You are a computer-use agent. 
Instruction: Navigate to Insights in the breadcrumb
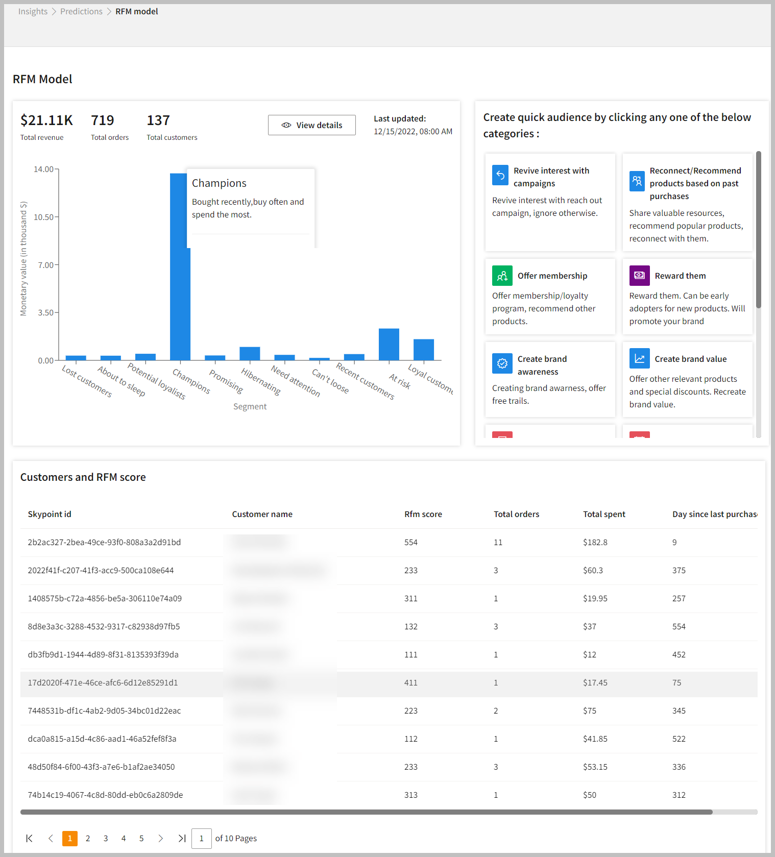(33, 11)
